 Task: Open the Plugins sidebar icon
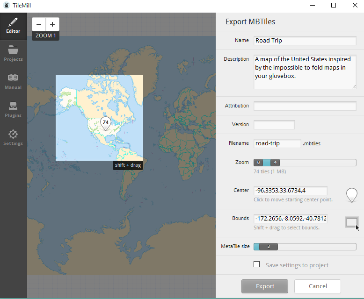(x=13, y=109)
